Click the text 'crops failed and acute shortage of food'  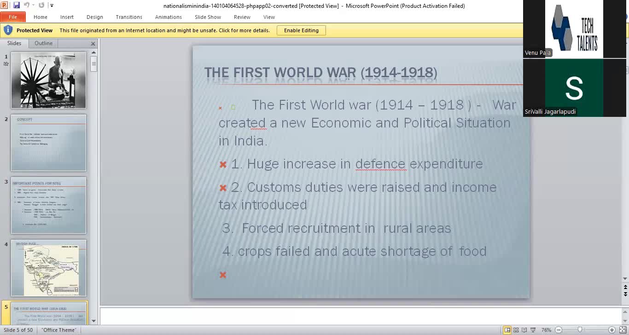(362, 251)
